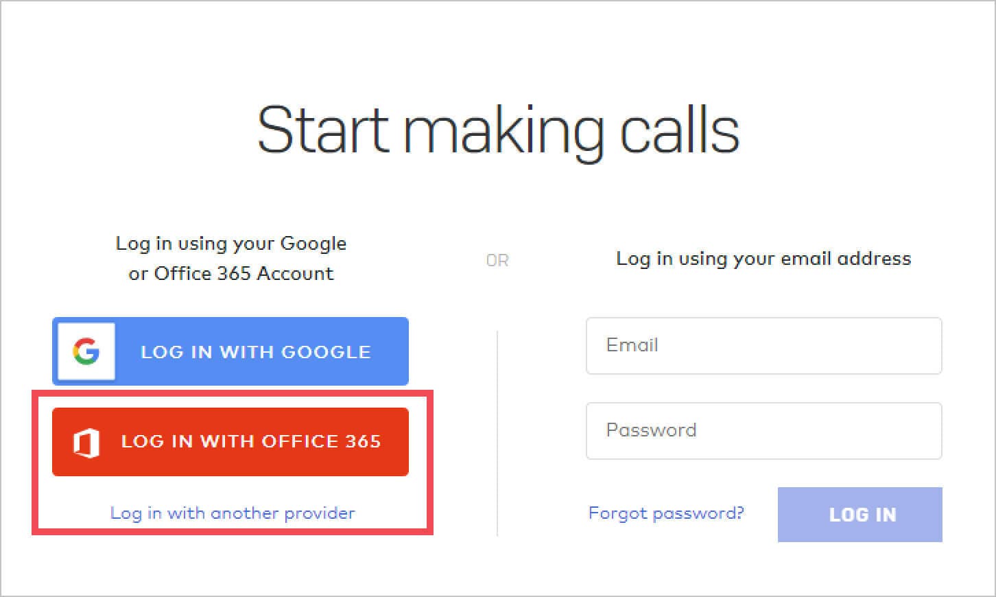996x597 pixels.
Task: Focus the Password input field
Action: coord(763,431)
